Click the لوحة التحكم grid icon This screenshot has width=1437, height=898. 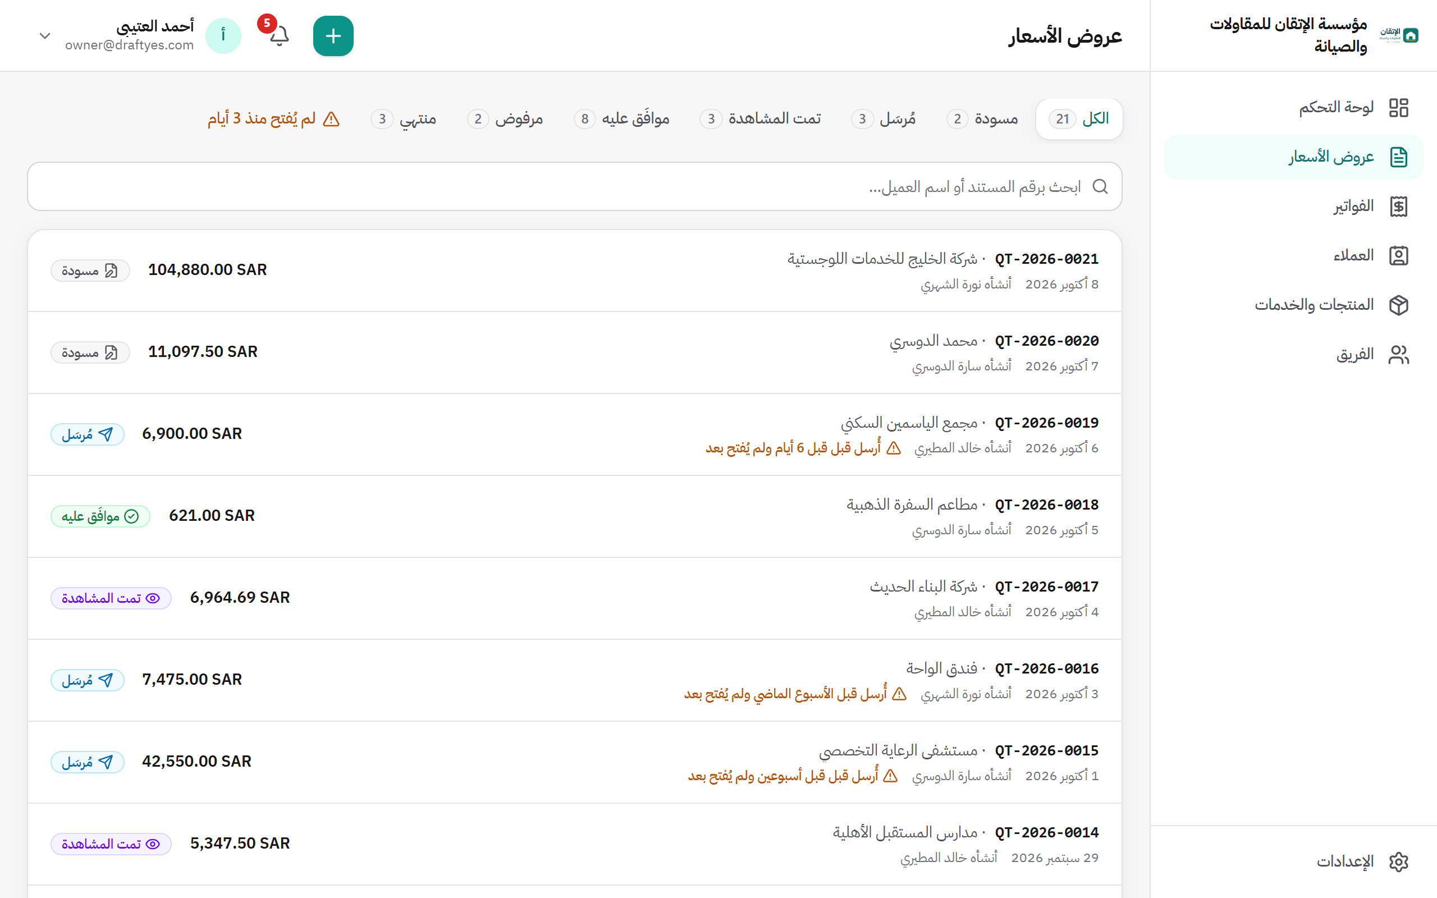(1399, 108)
